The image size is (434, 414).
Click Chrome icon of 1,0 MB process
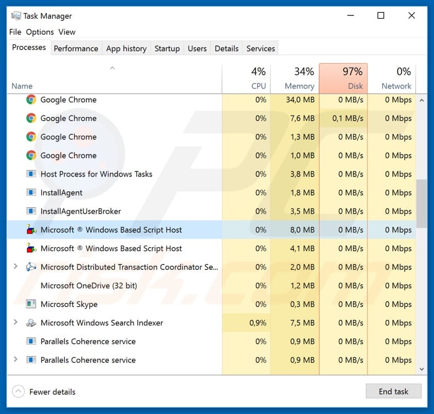[31, 156]
